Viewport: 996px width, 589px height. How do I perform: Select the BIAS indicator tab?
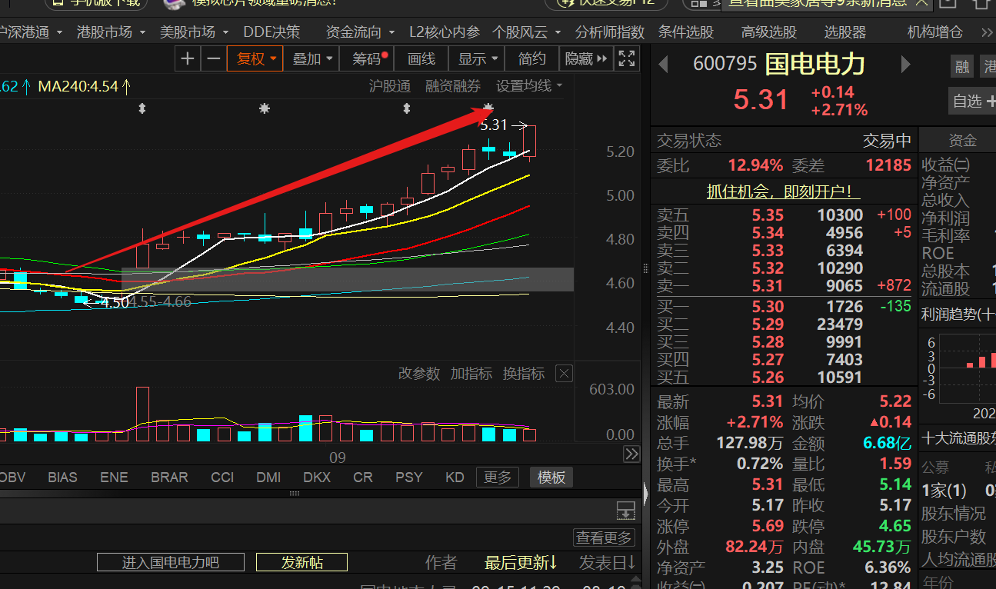(x=62, y=478)
